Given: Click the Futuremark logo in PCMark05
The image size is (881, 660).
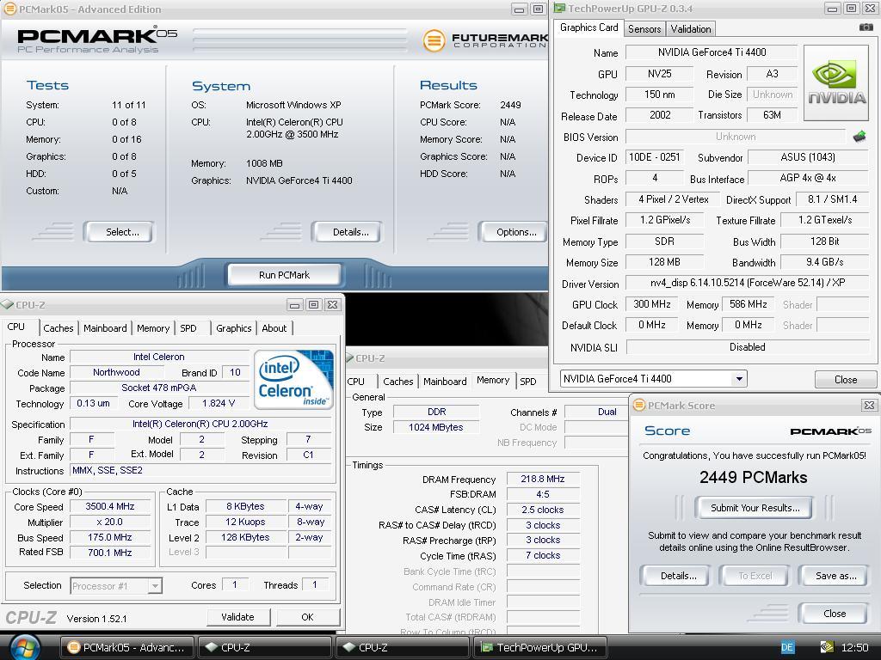Looking at the screenshot, I should (484, 40).
